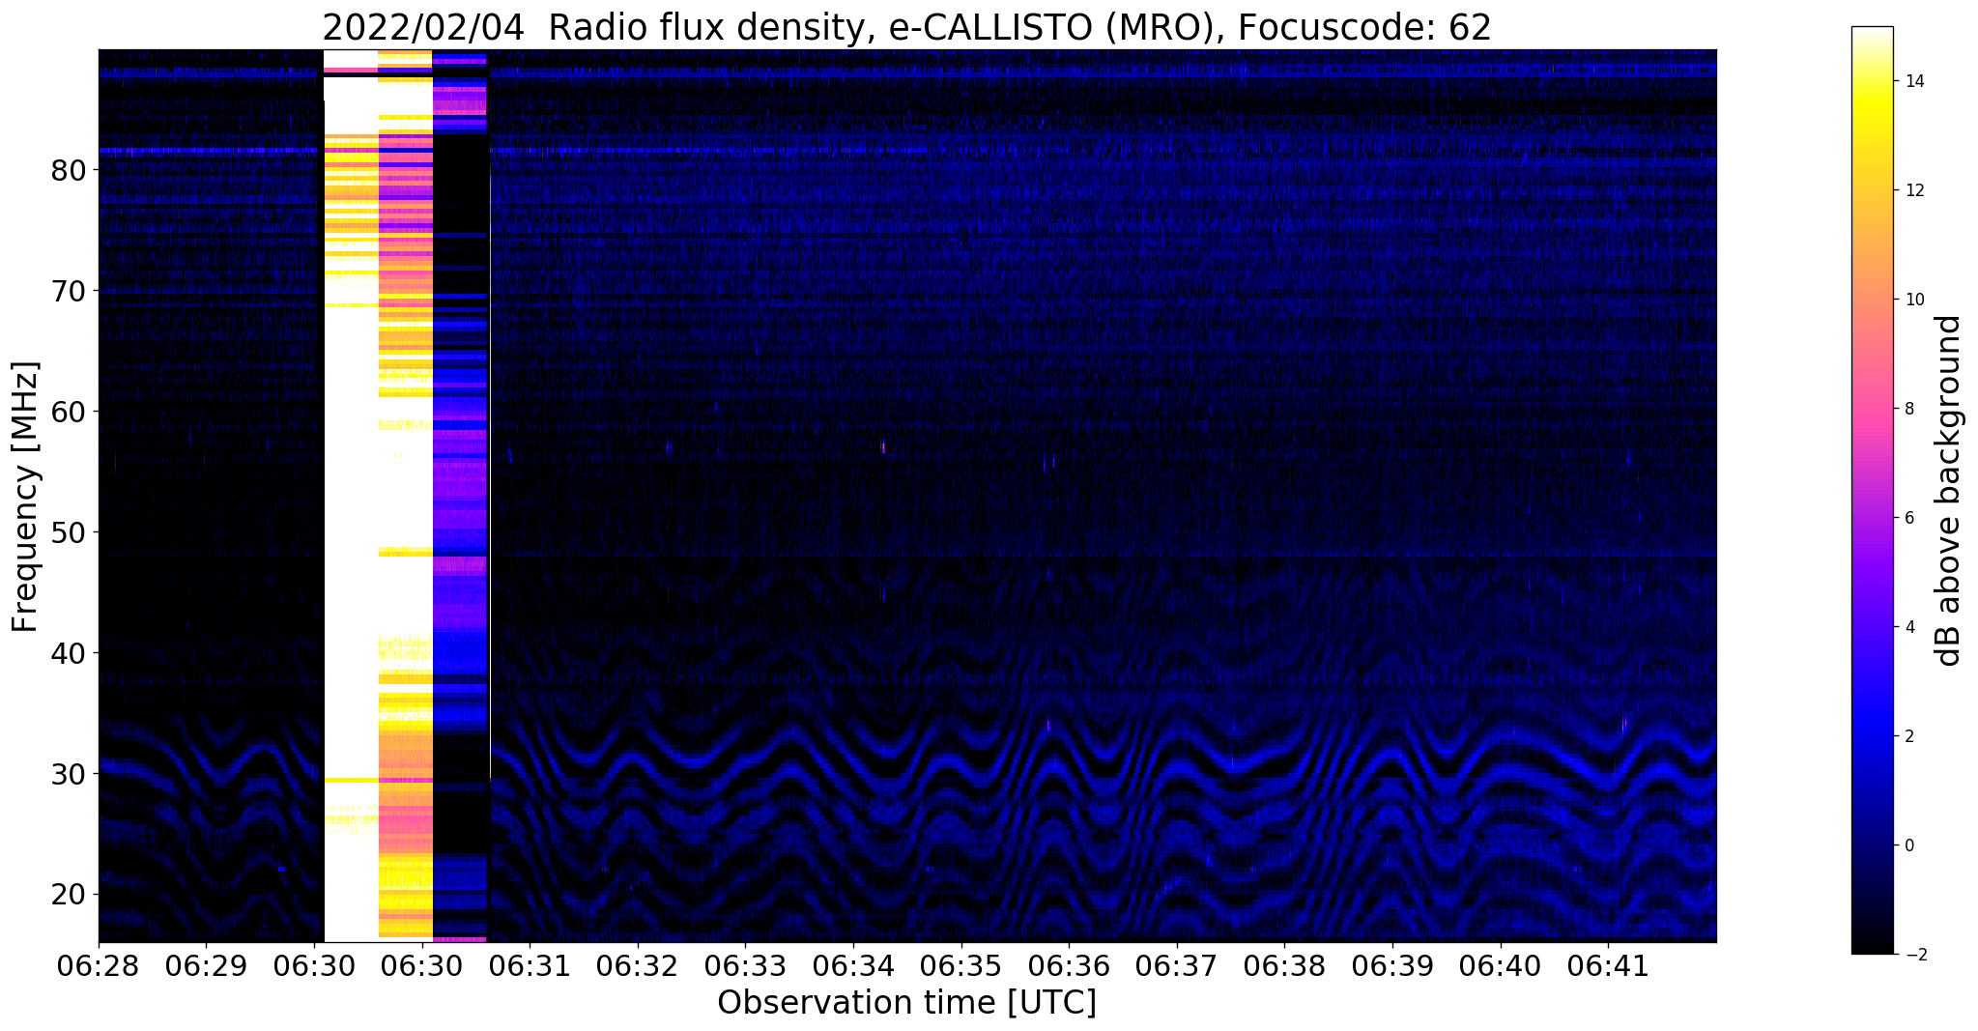Click the 06:36 time tick label
This screenshot has width=1978, height=1031.
tap(1069, 965)
